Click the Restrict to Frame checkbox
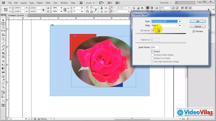 click(152, 58)
